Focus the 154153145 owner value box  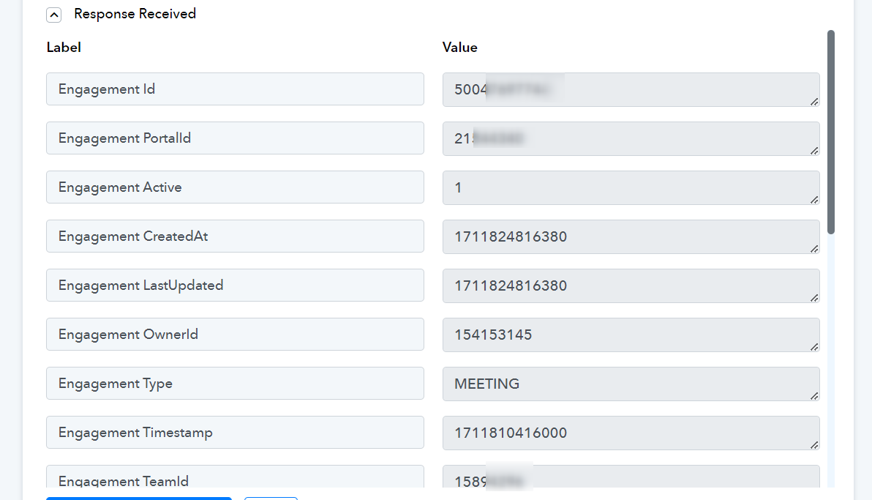click(x=631, y=335)
